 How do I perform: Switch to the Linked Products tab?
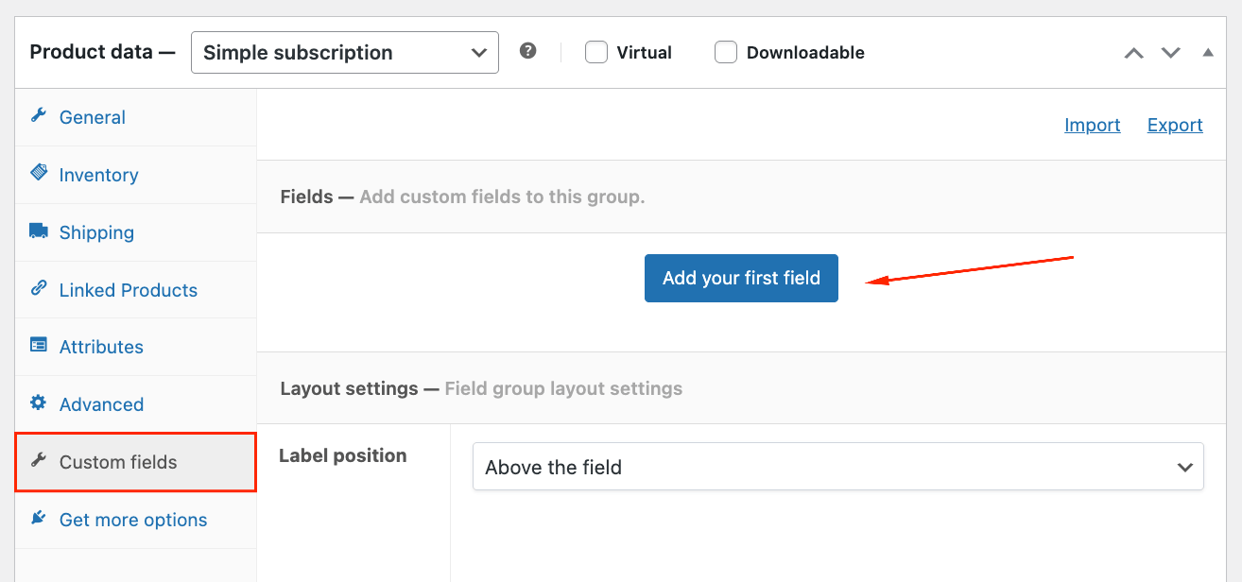point(136,290)
